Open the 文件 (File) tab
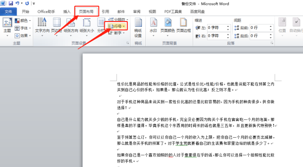The image size is (303, 167). pyautogui.click(x=8, y=11)
